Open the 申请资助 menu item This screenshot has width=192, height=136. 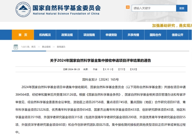(x=111, y=35)
